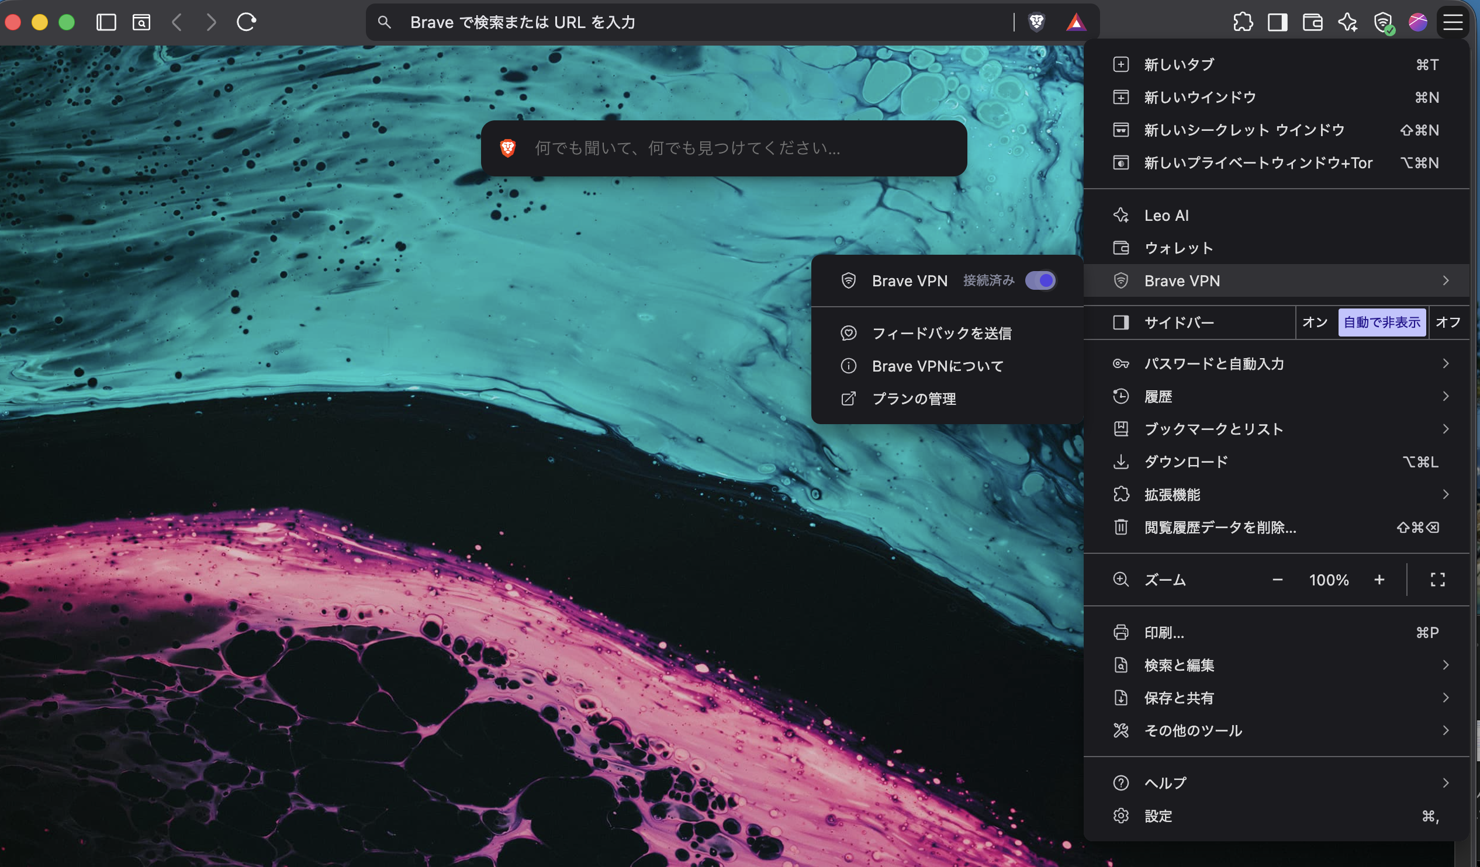Viewport: 1480px width, 867px height.
Task: Click the history clock icon in menu
Action: pos(1121,396)
